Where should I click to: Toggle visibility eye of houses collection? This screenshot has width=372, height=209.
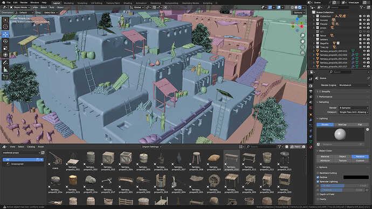click(x=364, y=20)
